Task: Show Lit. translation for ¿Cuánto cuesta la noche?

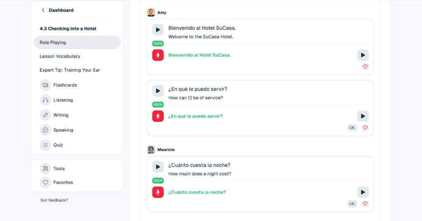Action: pos(352,204)
